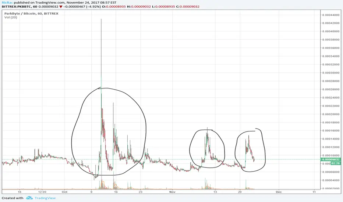The image size is (343, 202).
Task: Click the 18 date label on time axis
Action: click(x=20, y=192)
